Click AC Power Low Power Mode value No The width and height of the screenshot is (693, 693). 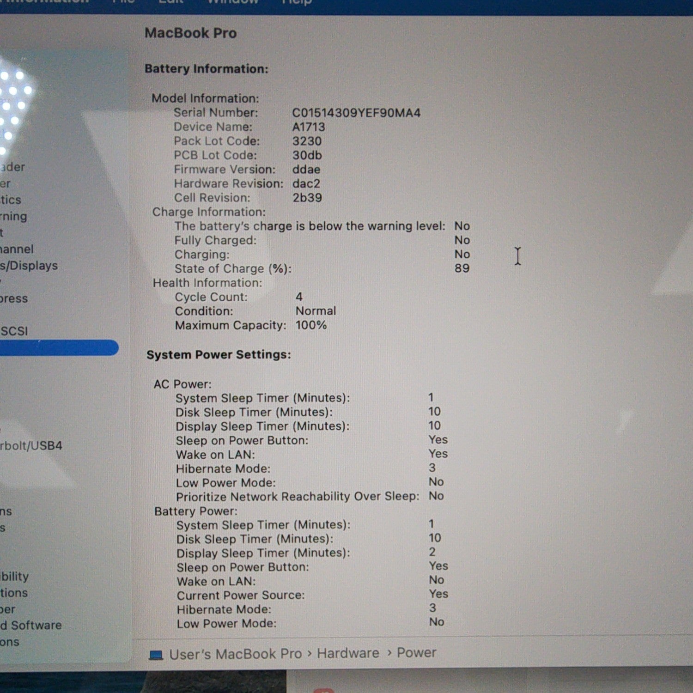pos(436,482)
